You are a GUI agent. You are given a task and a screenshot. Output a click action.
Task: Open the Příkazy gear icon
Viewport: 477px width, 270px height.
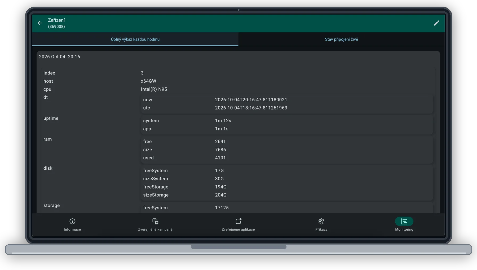(321, 221)
